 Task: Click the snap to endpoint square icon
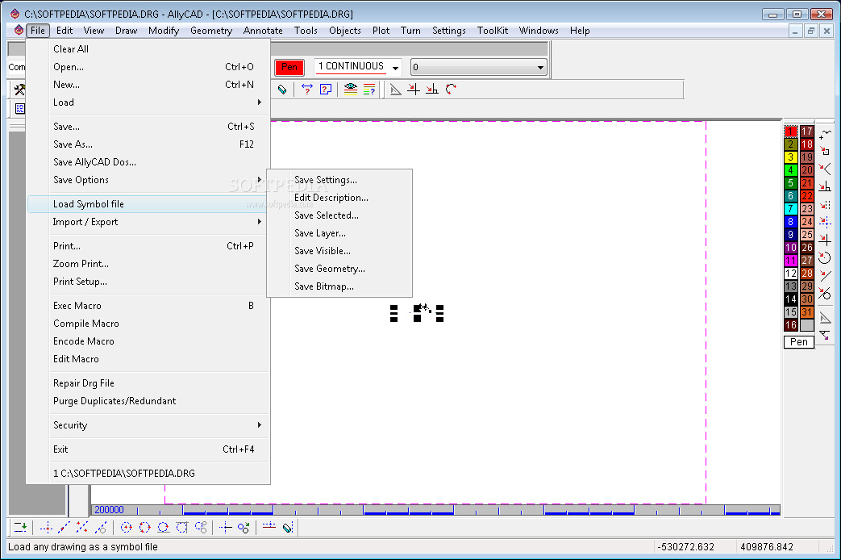(826, 151)
